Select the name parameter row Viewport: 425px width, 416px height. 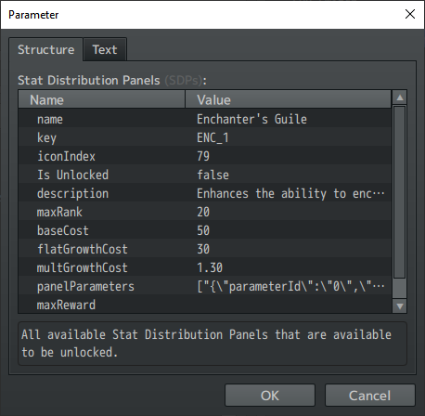205,119
